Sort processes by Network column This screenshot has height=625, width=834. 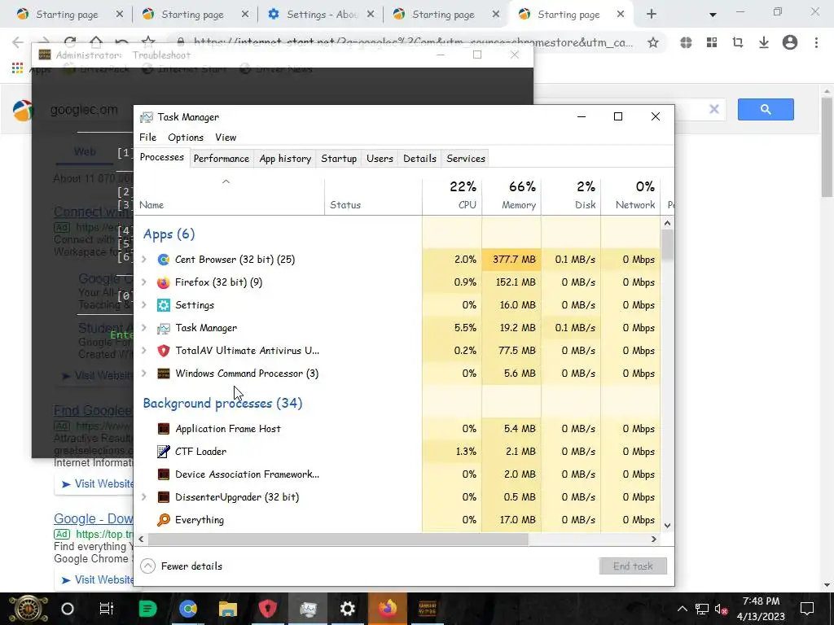[631, 195]
